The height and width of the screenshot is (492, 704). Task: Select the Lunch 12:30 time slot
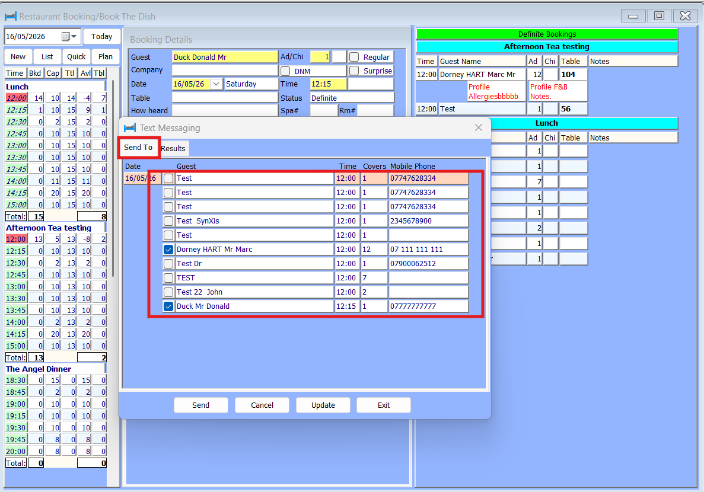(17, 122)
